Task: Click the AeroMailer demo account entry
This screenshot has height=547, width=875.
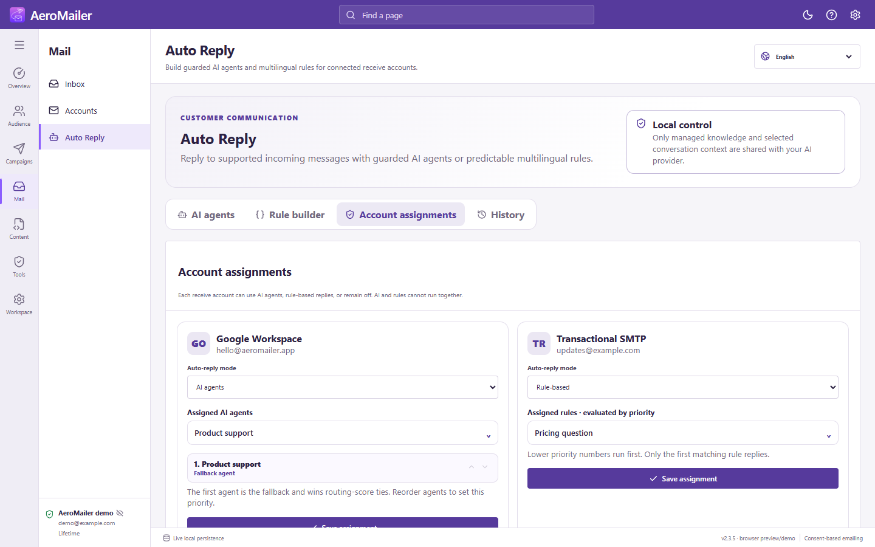Action: pyautogui.click(x=95, y=523)
